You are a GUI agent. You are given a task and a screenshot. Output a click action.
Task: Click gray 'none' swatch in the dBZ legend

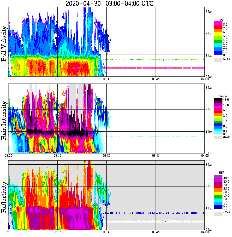[x=218, y=214]
